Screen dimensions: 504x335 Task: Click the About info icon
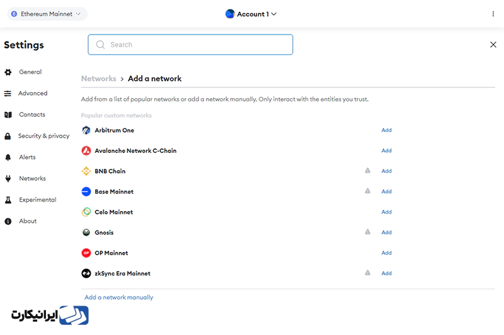point(8,221)
